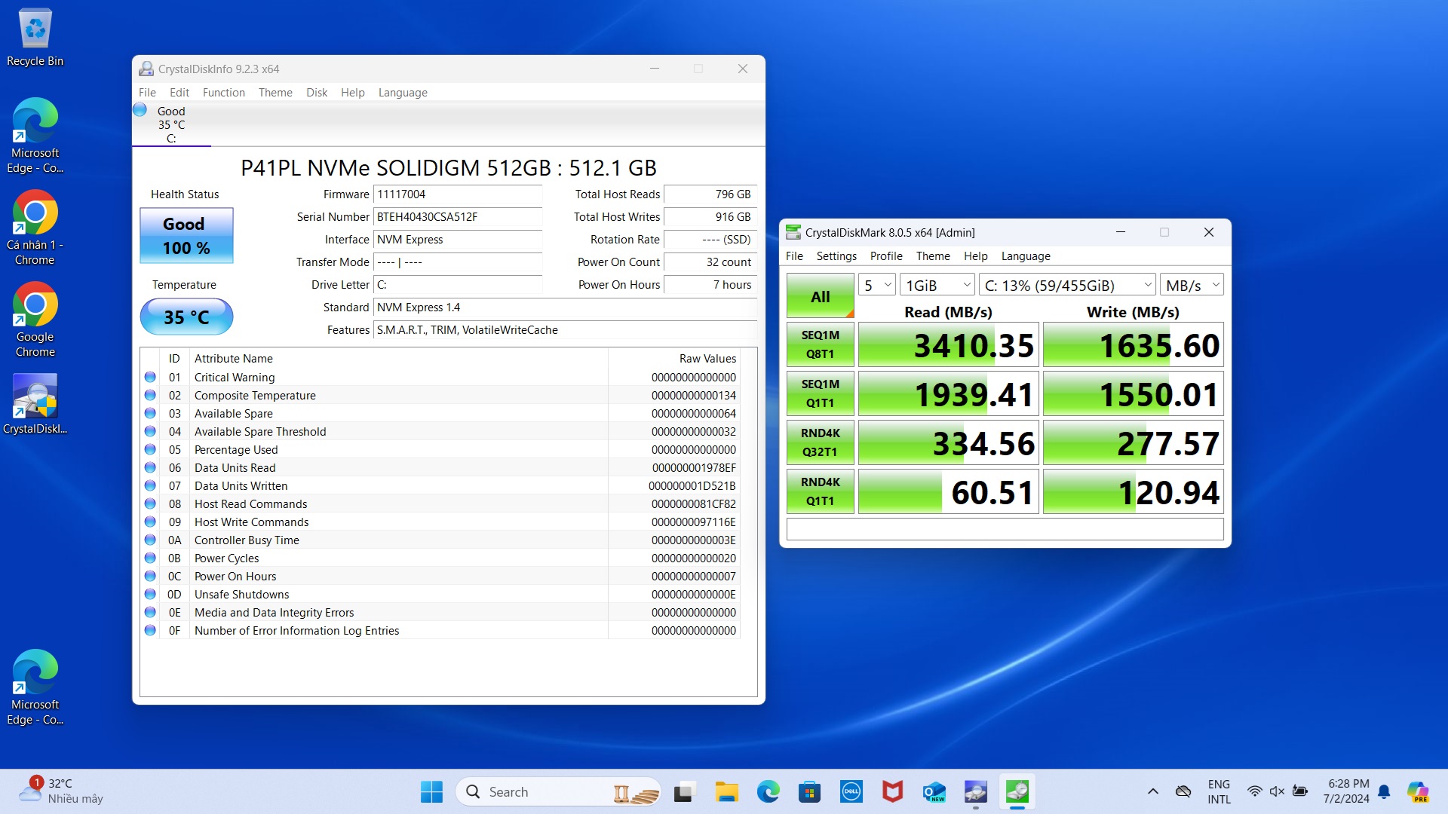This screenshot has height=814, width=1448.
Task: Open File menu in CrystalDiskMark
Action: 794,256
